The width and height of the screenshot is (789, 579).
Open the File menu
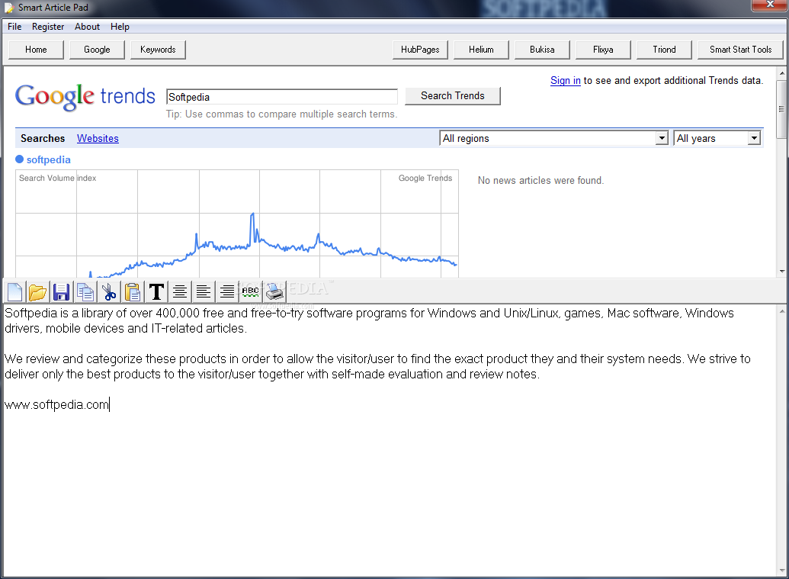[14, 27]
